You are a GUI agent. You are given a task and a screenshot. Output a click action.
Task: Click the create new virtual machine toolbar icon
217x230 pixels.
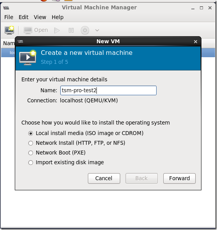tap(9, 30)
